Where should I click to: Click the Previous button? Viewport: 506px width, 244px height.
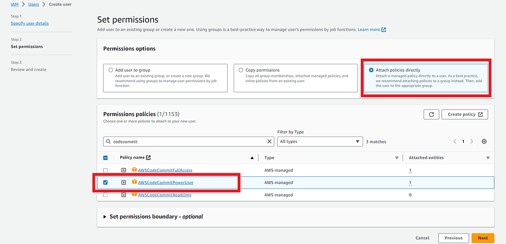[453, 238]
